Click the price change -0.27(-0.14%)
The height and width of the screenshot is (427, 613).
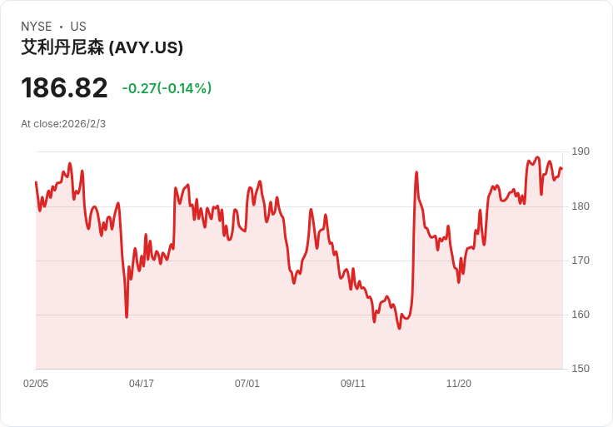(167, 88)
